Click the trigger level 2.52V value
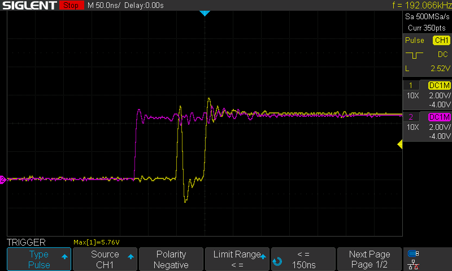 pyautogui.click(x=440, y=68)
